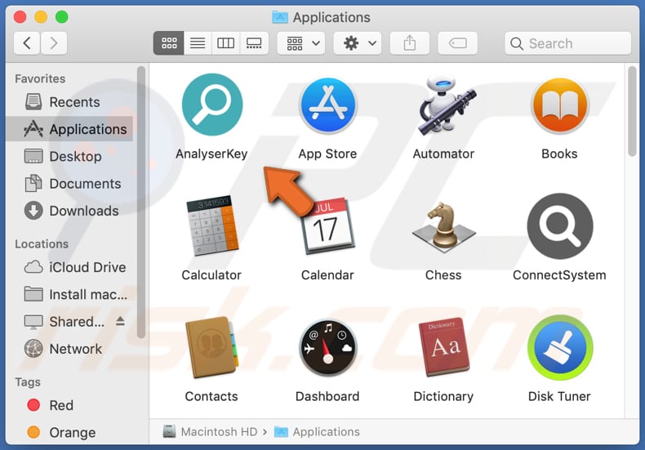
Task: Go forward with the forward arrow
Action: 53,43
